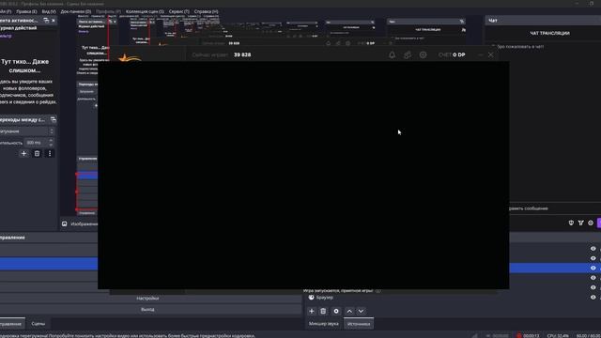Decrease transition duration with down arrow
601x338 pixels.
[x=51, y=145]
